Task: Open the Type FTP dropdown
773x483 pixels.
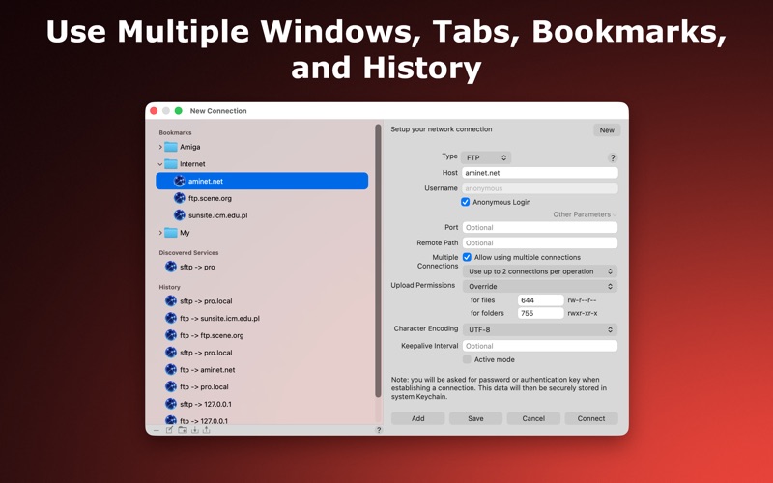Action: pyautogui.click(x=486, y=157)
